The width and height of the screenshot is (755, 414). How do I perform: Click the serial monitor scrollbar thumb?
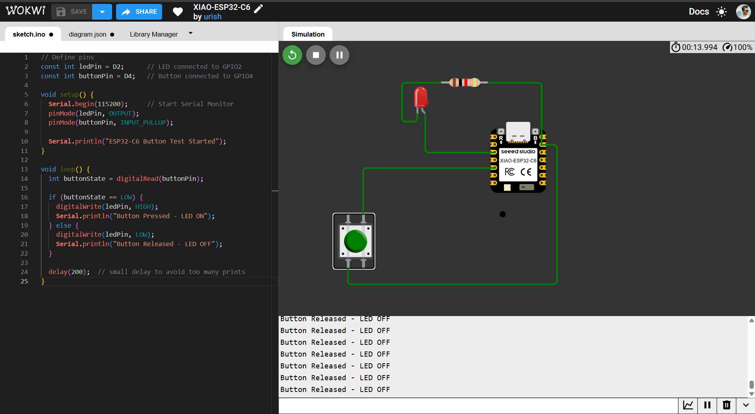[751, 384]
